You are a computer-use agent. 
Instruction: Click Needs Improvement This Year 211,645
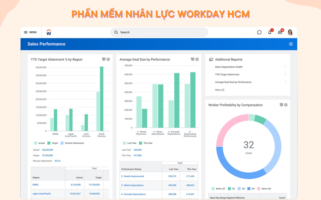click(190, 176)
